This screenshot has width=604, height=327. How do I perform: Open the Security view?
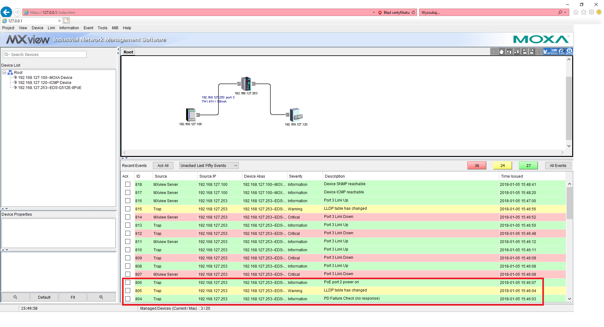[x=569, y=52]
